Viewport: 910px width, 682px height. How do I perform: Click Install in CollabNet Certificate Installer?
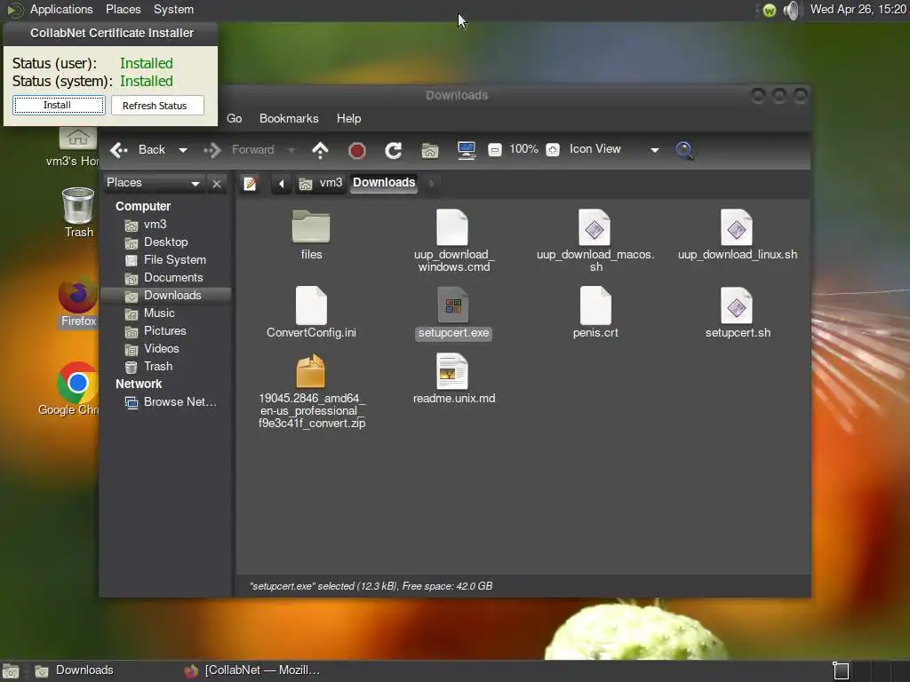(x=59, y=105)
